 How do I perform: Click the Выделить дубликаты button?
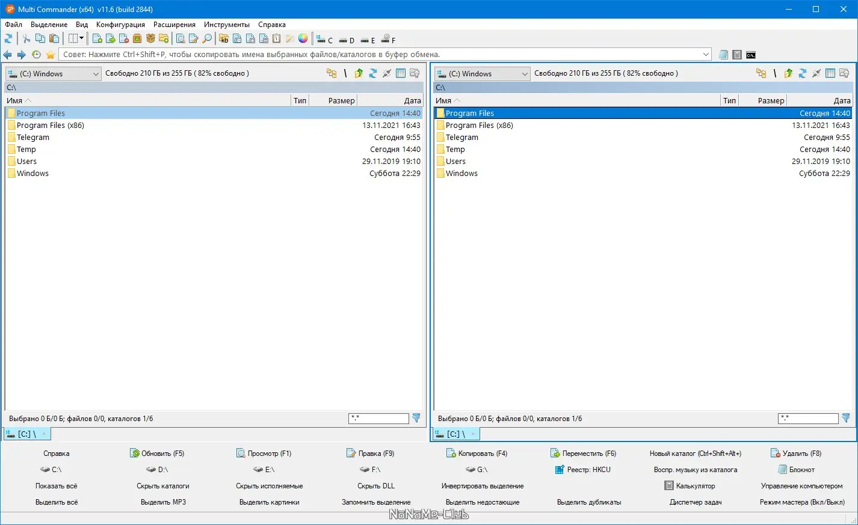coord(588,502)
